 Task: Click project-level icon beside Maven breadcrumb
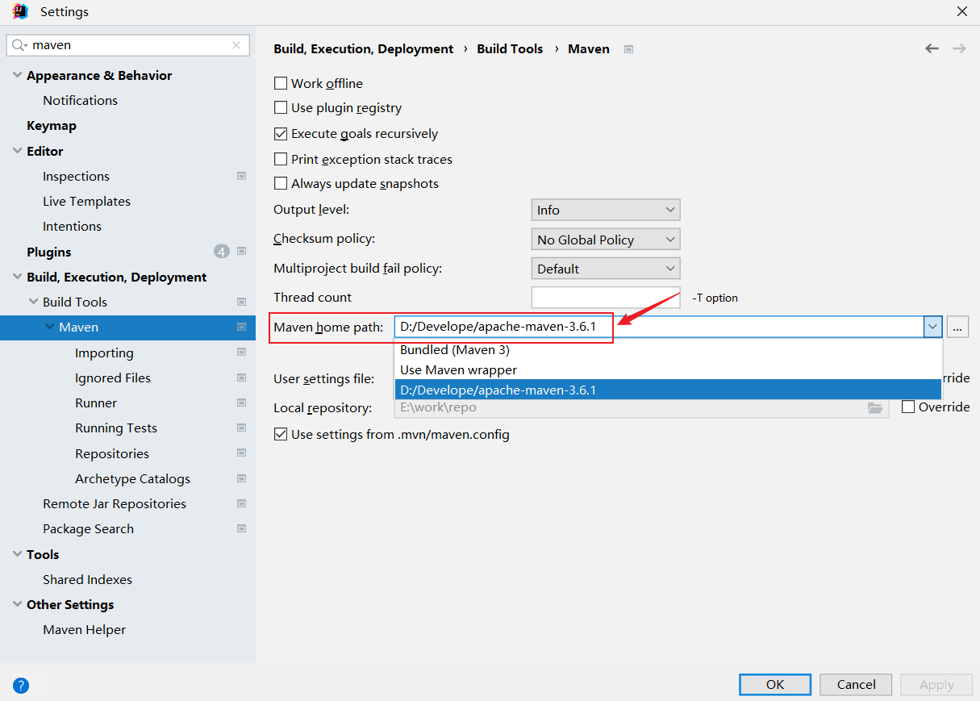628,49
